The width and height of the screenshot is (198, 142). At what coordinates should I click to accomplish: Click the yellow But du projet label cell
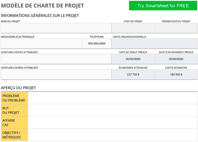[x=14, y=110]
